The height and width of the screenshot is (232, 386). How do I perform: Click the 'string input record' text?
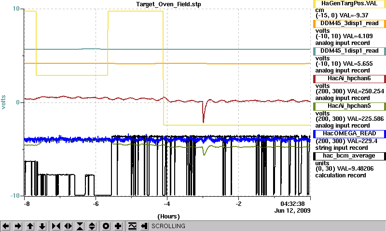(x=342, y=148)
